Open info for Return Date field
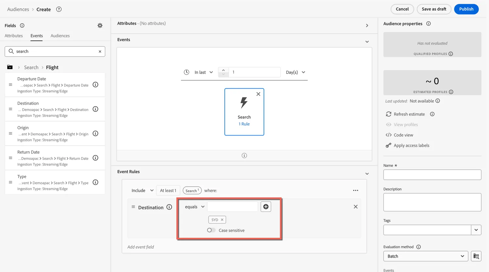489x272 pixels. (x=95, y=158)
